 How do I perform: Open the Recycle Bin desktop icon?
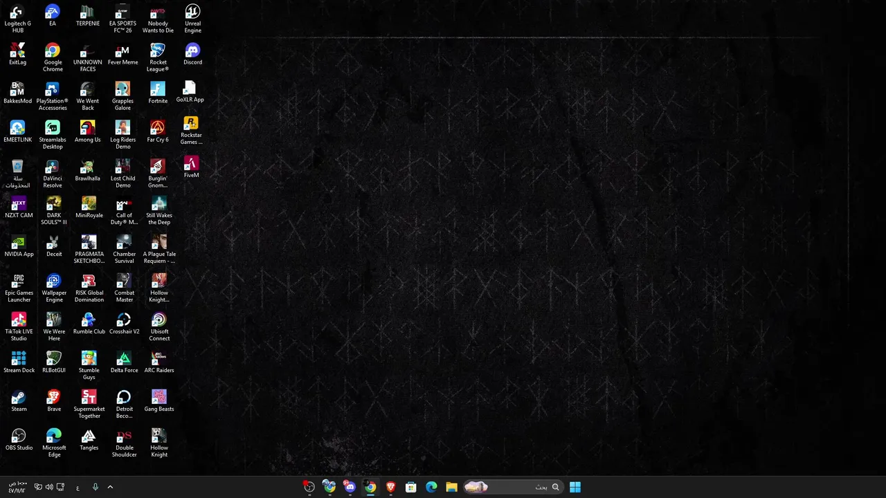[x=17, y=174]
